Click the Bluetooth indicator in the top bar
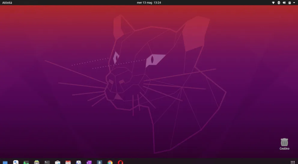Viewport: 298px width, 164px height. 279,3
